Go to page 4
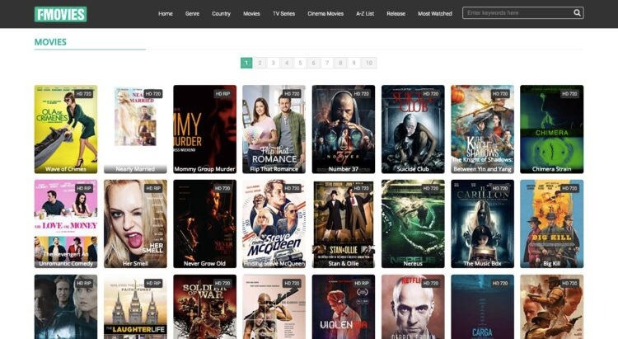618x339 pixels. pyautogui.click(x=287, y=63)
